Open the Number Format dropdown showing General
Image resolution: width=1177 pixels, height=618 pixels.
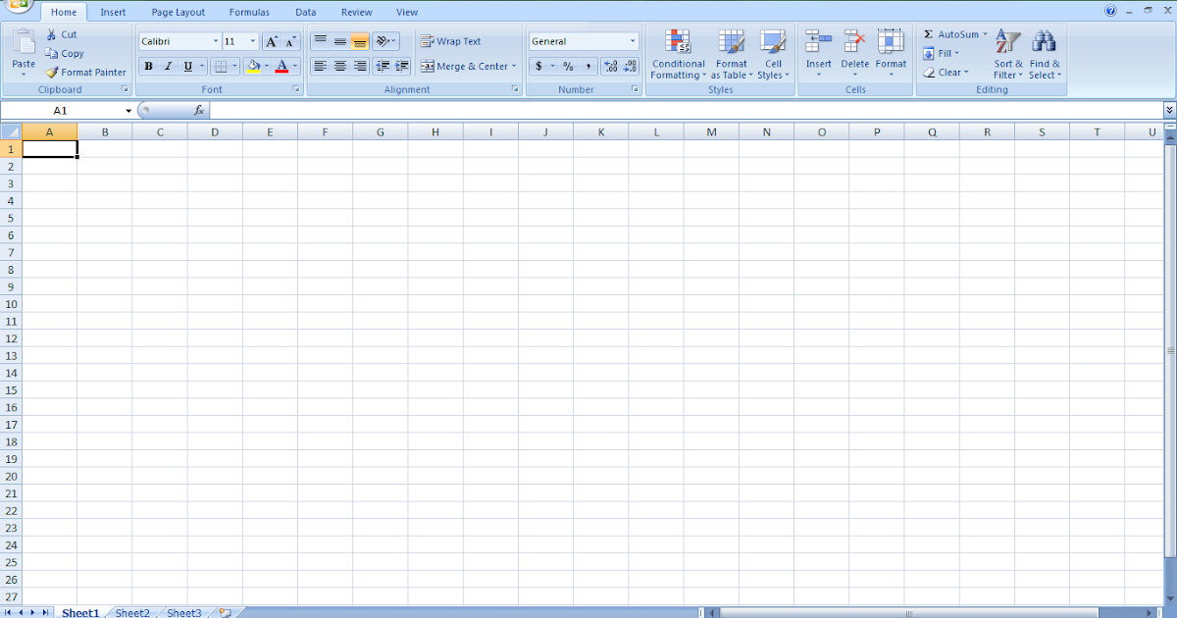pos(583,40)
